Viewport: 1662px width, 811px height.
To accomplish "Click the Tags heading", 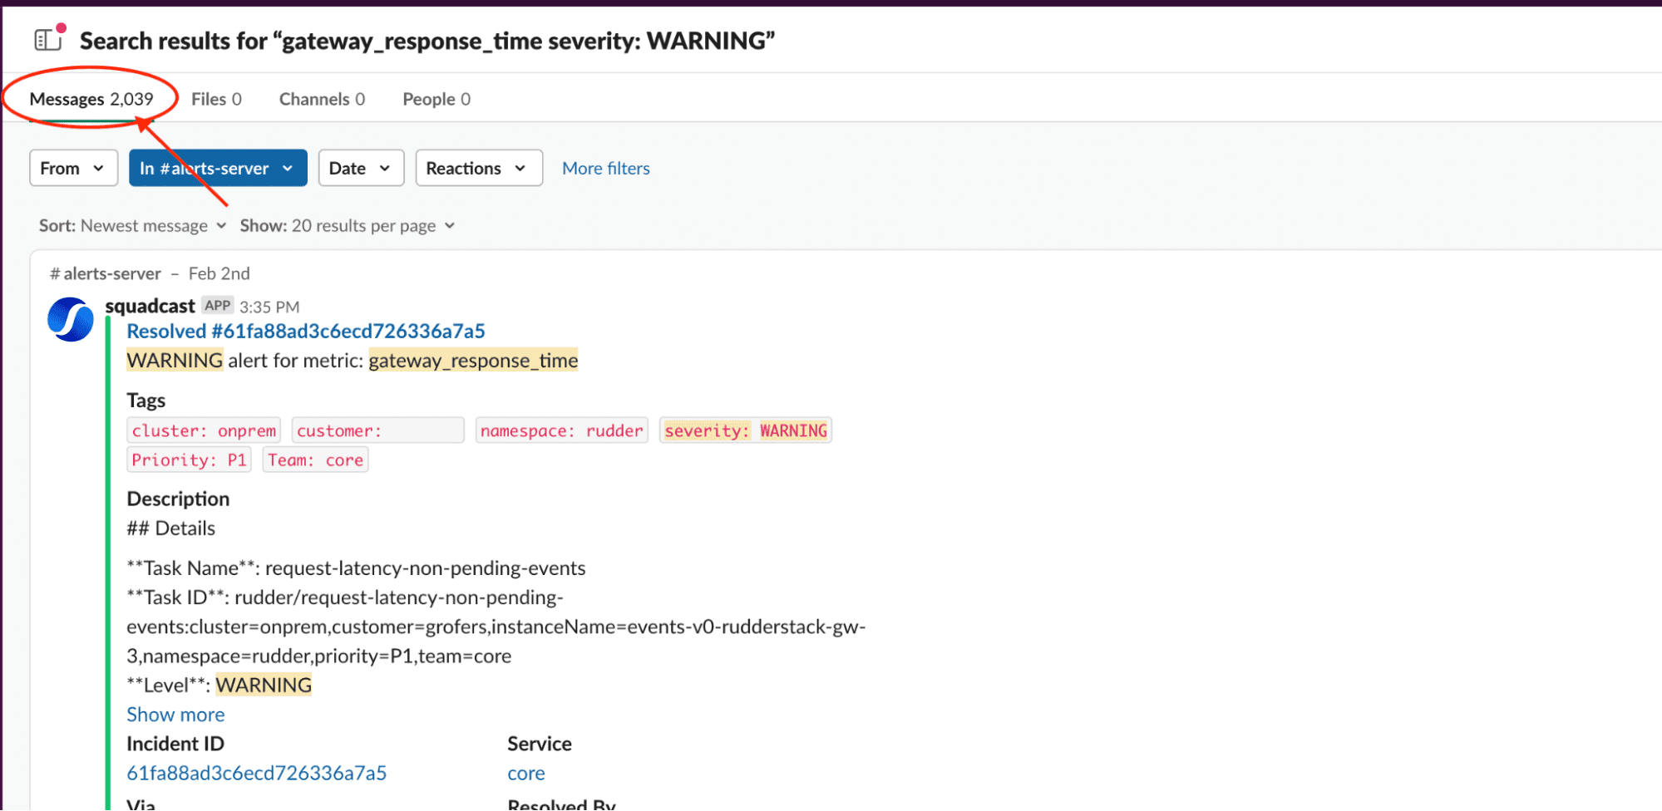I will [x=145, y=401].
